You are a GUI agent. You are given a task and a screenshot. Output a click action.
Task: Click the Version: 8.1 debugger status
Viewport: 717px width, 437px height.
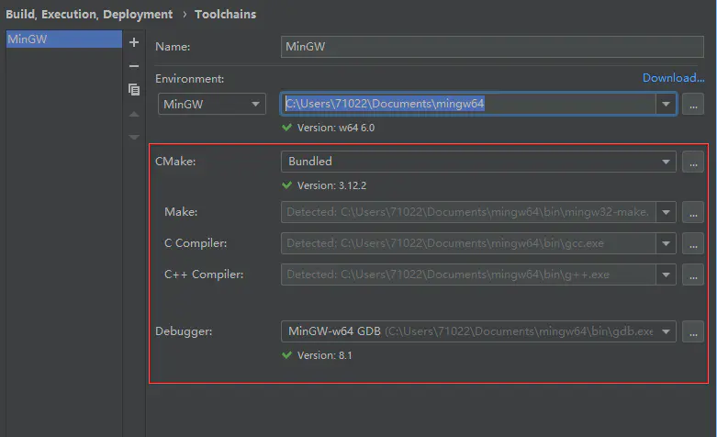[325, 355]
